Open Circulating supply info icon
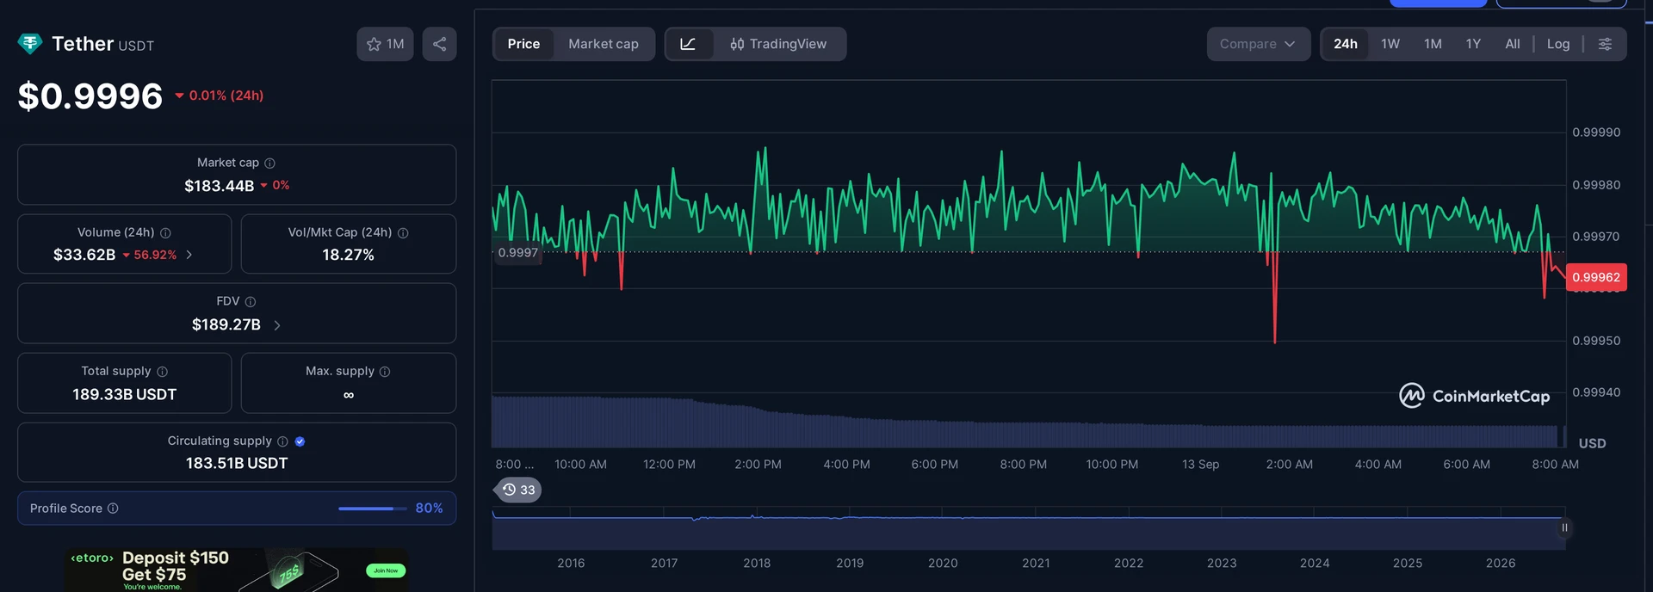Screen dimensions: 1653x592 [282, 441]
